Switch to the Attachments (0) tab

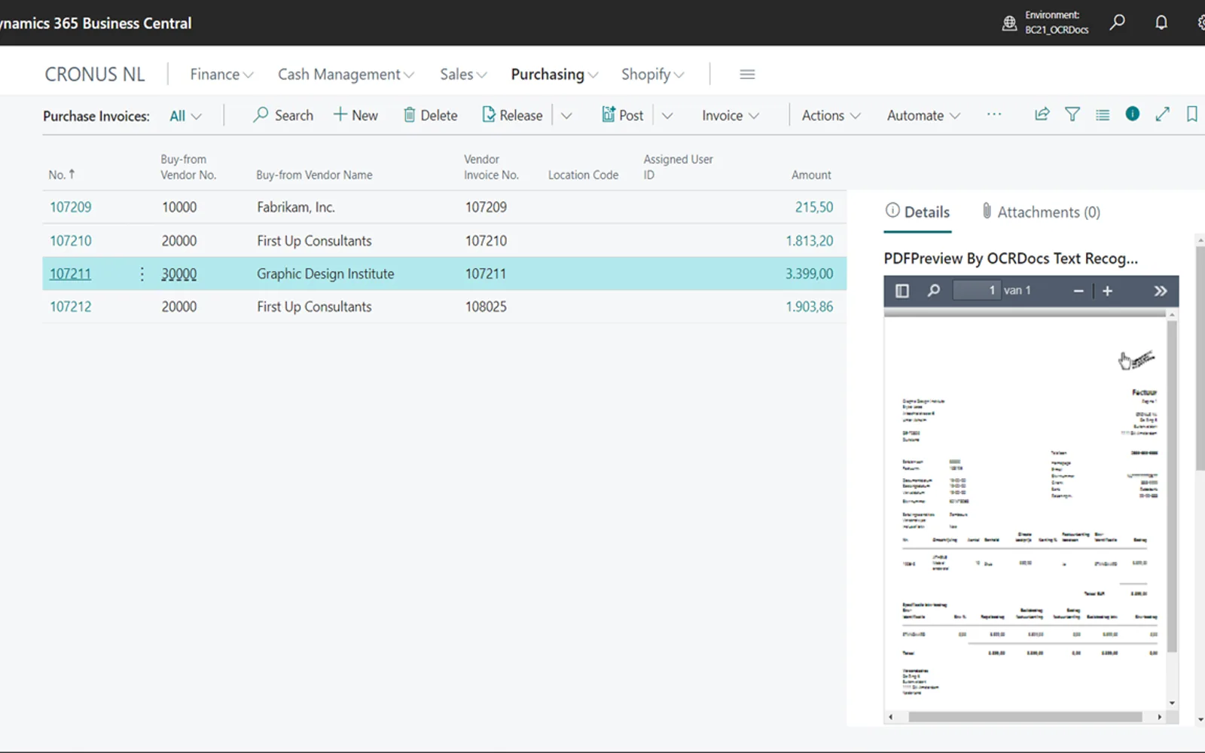click(1041, 212)
